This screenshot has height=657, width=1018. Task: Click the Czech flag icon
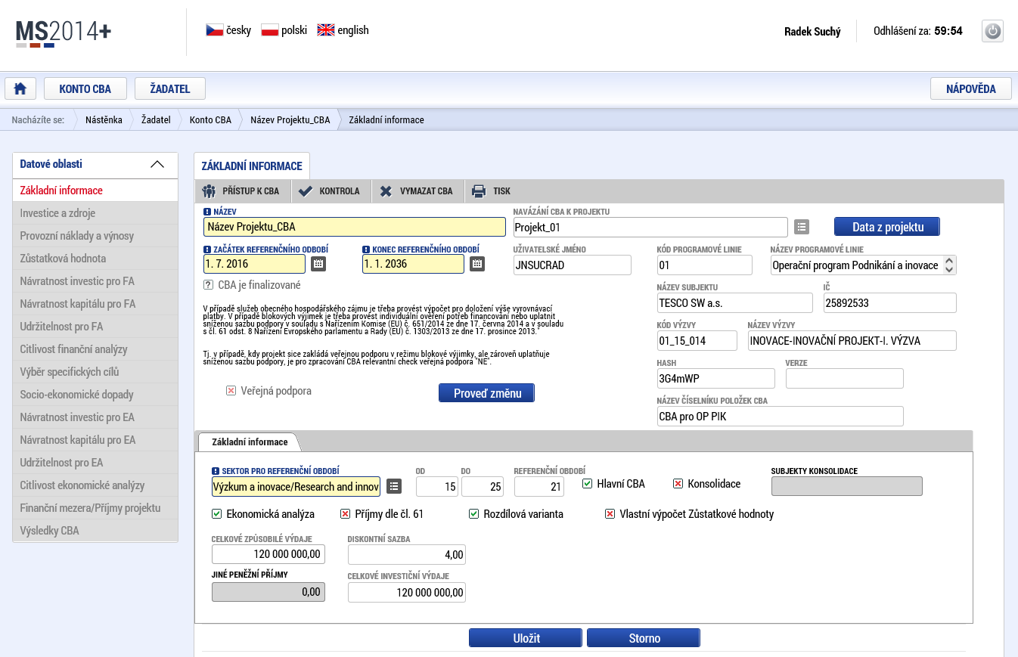214,30
